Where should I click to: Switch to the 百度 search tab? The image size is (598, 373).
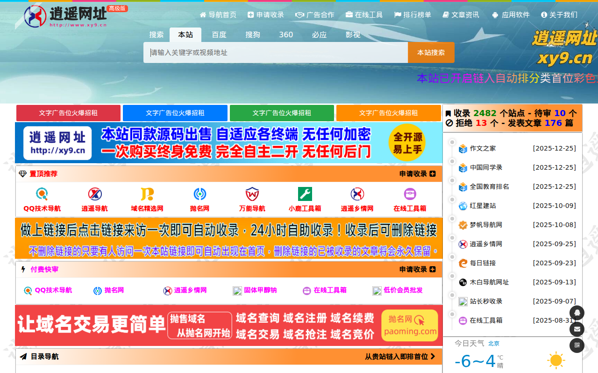pos(219,35)
